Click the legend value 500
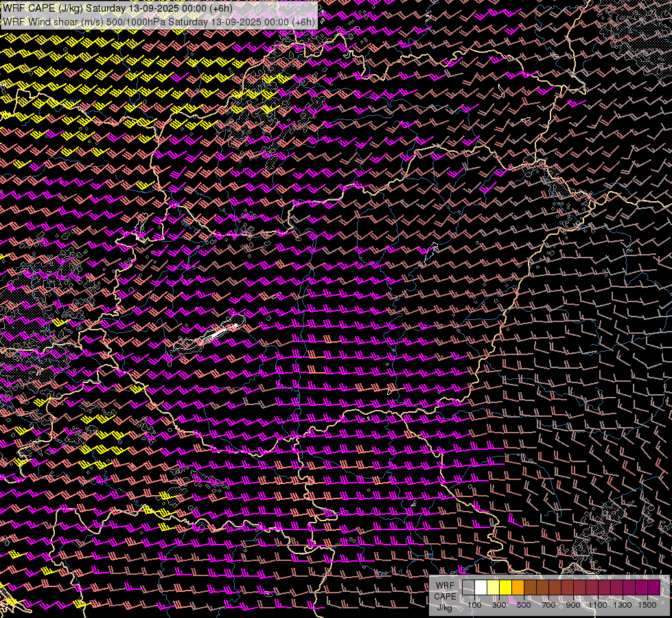672x618 pixels. (x=524, y=605)
